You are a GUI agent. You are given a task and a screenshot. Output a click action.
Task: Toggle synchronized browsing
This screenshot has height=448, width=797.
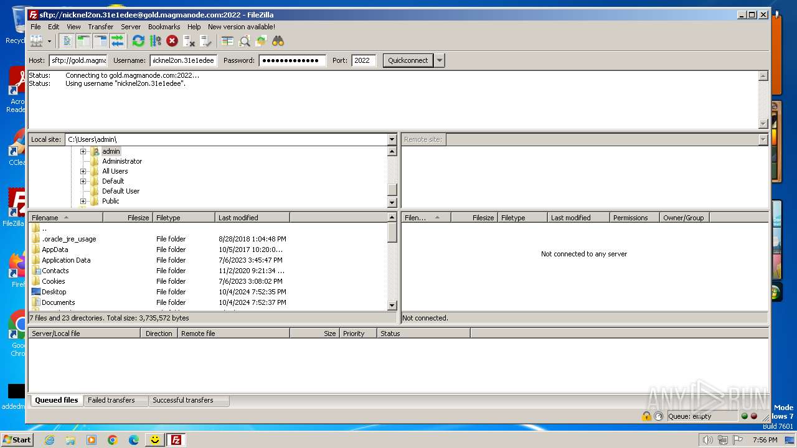(261, 41)
